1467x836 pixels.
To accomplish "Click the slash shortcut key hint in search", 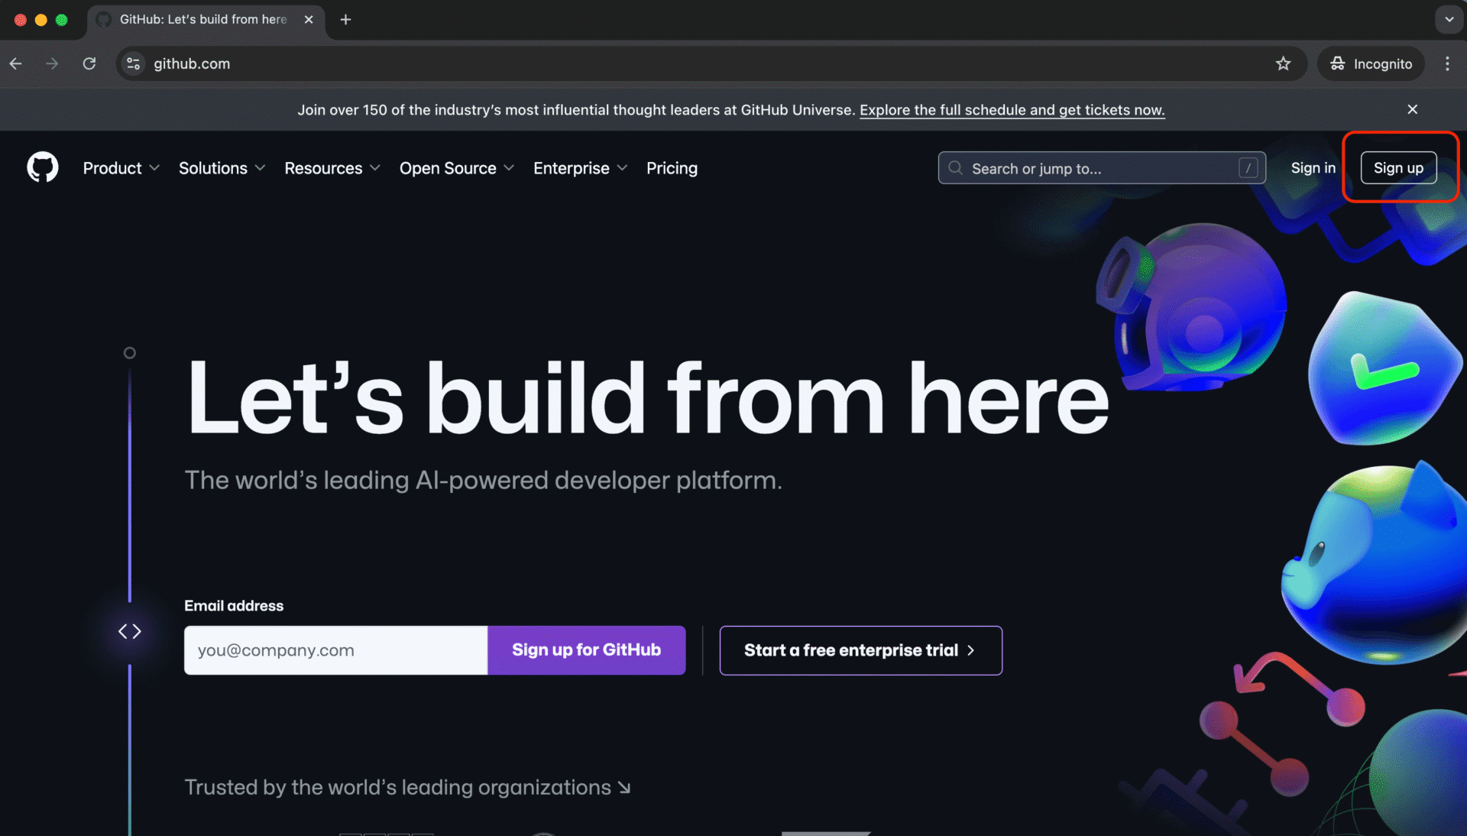I will (1248, 168).
